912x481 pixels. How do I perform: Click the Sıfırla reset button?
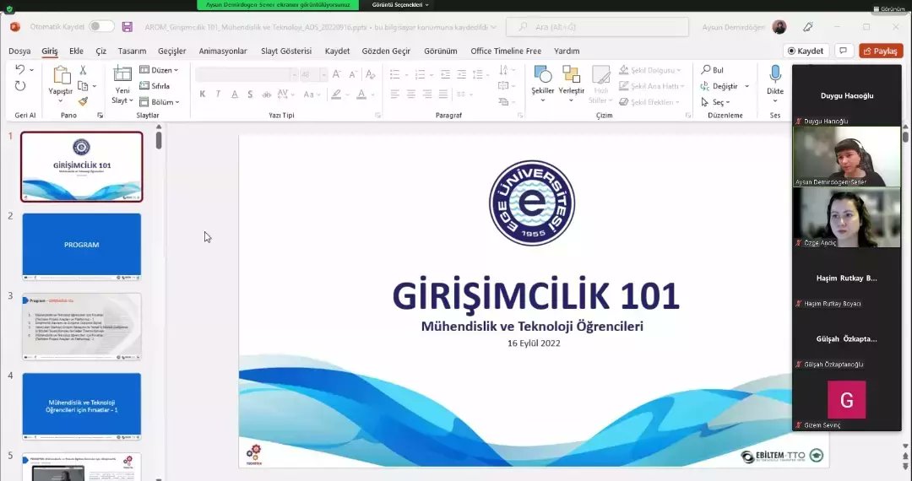(x=155, y=86)
